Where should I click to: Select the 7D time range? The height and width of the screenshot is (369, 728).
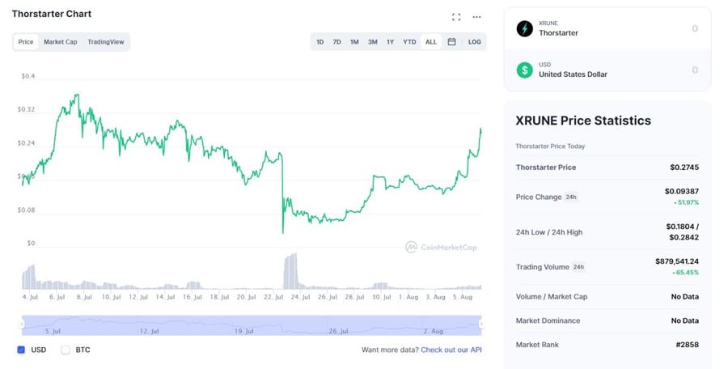(336, 42)
